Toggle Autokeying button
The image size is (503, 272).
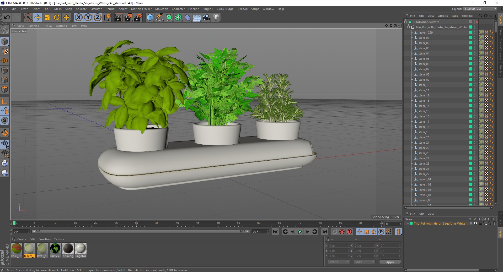pos(342,232)
